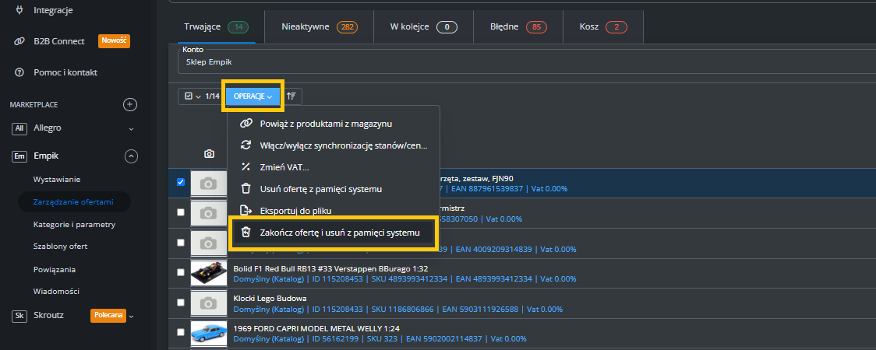Click the camera icon in the column header

point(209,154)
